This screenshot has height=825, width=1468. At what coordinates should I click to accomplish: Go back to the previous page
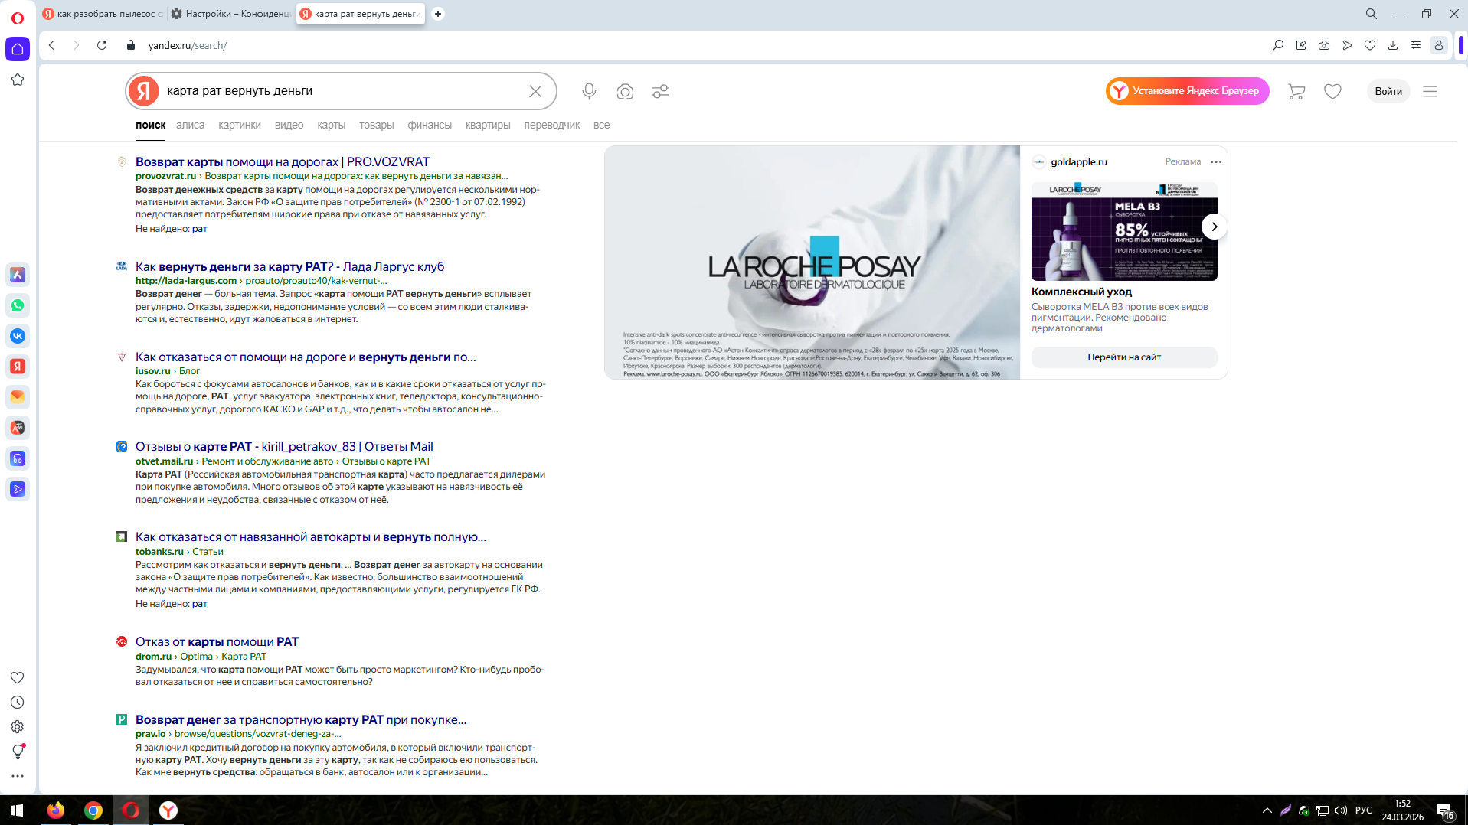point(52,45)
